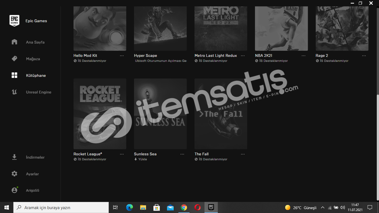Open the İndirmeler download icon
The height and width of the screenshot is (213, 379).
[x=14, y=157]
